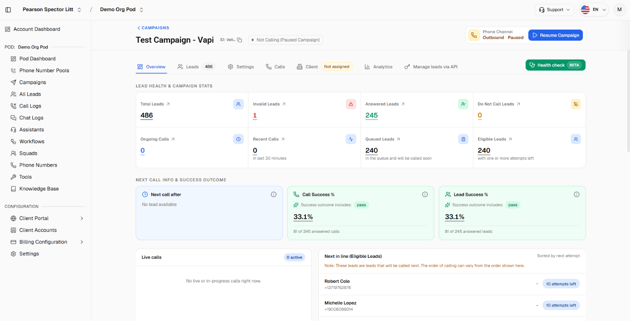Click the Phone Channel phone icon

click(x=474, y=35)
